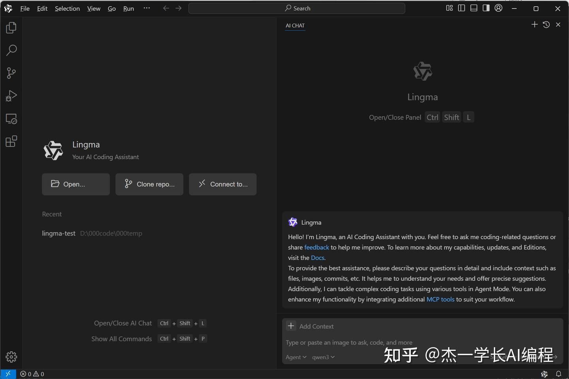Switch to the AI CHAT tab
Screen dimensions: 569x379
tap(295, 25)
